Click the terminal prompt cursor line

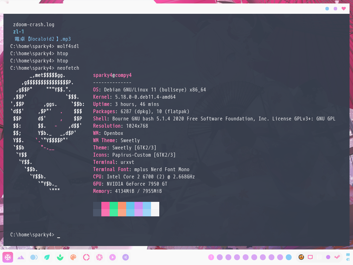tap(59, 235)
